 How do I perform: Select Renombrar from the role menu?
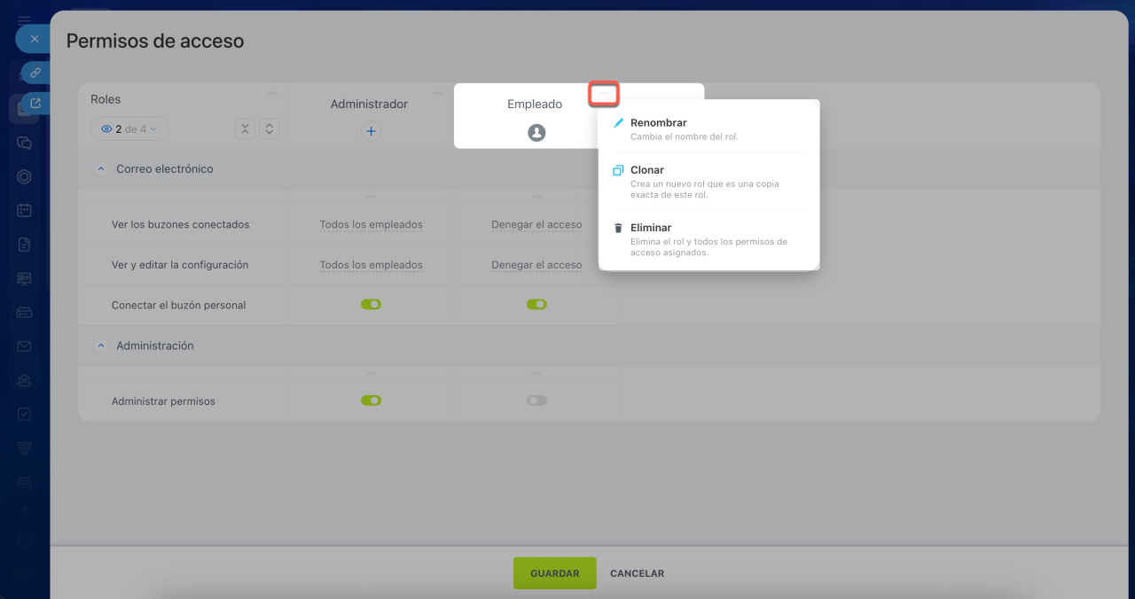coord(658,123)
